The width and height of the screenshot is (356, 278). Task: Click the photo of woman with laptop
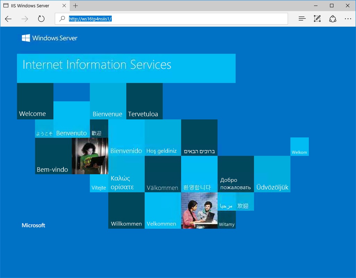coord(90,156)
